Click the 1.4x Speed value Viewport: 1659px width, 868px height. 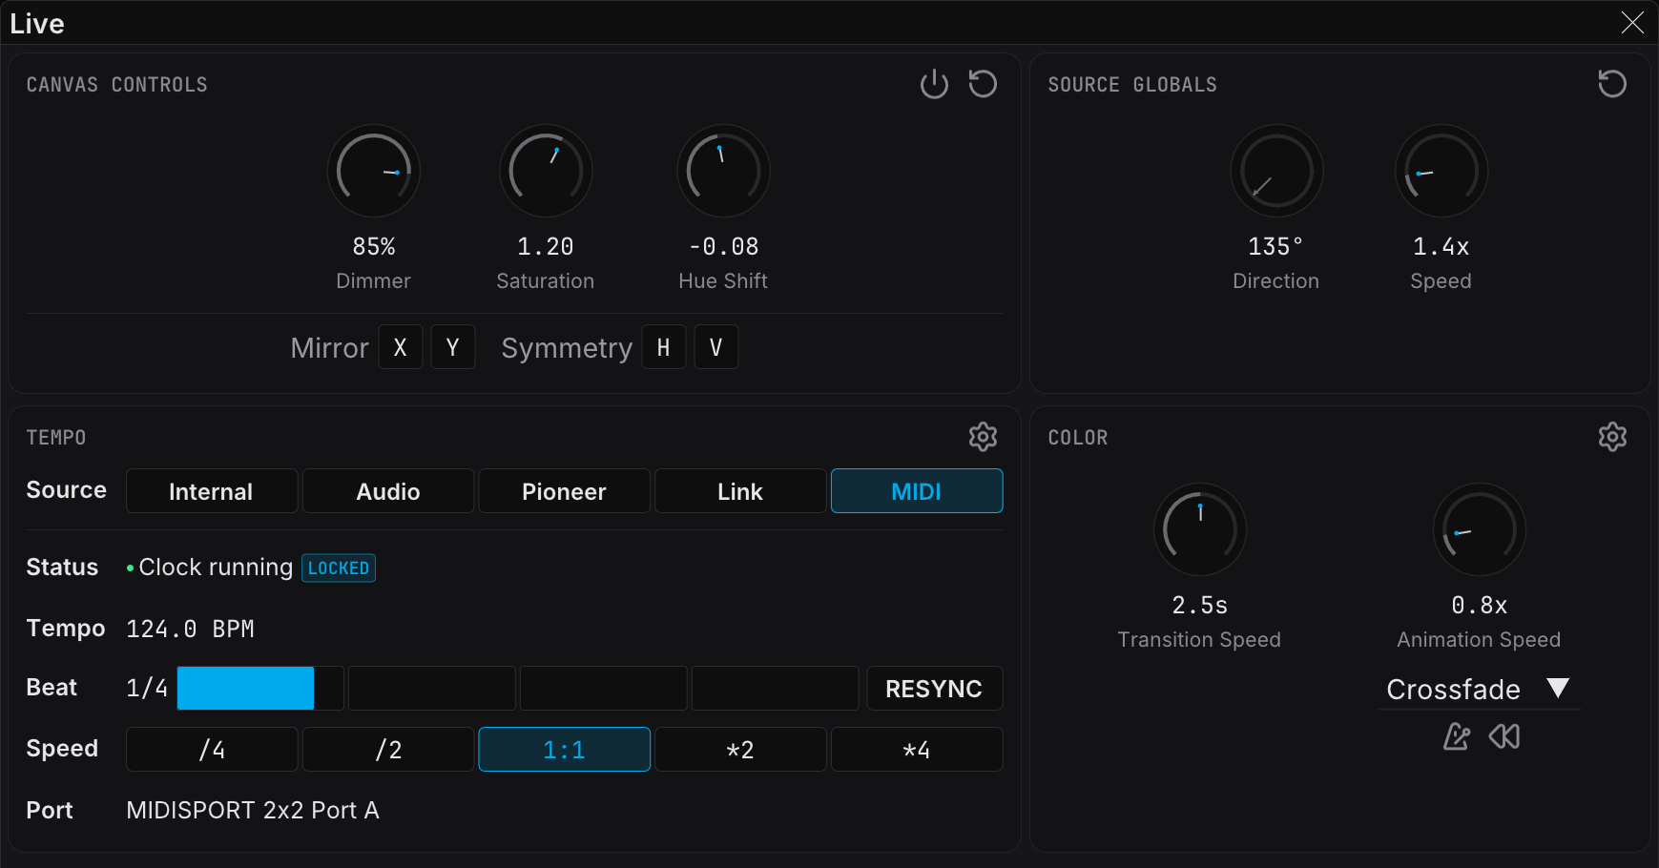pos(1441,247)
